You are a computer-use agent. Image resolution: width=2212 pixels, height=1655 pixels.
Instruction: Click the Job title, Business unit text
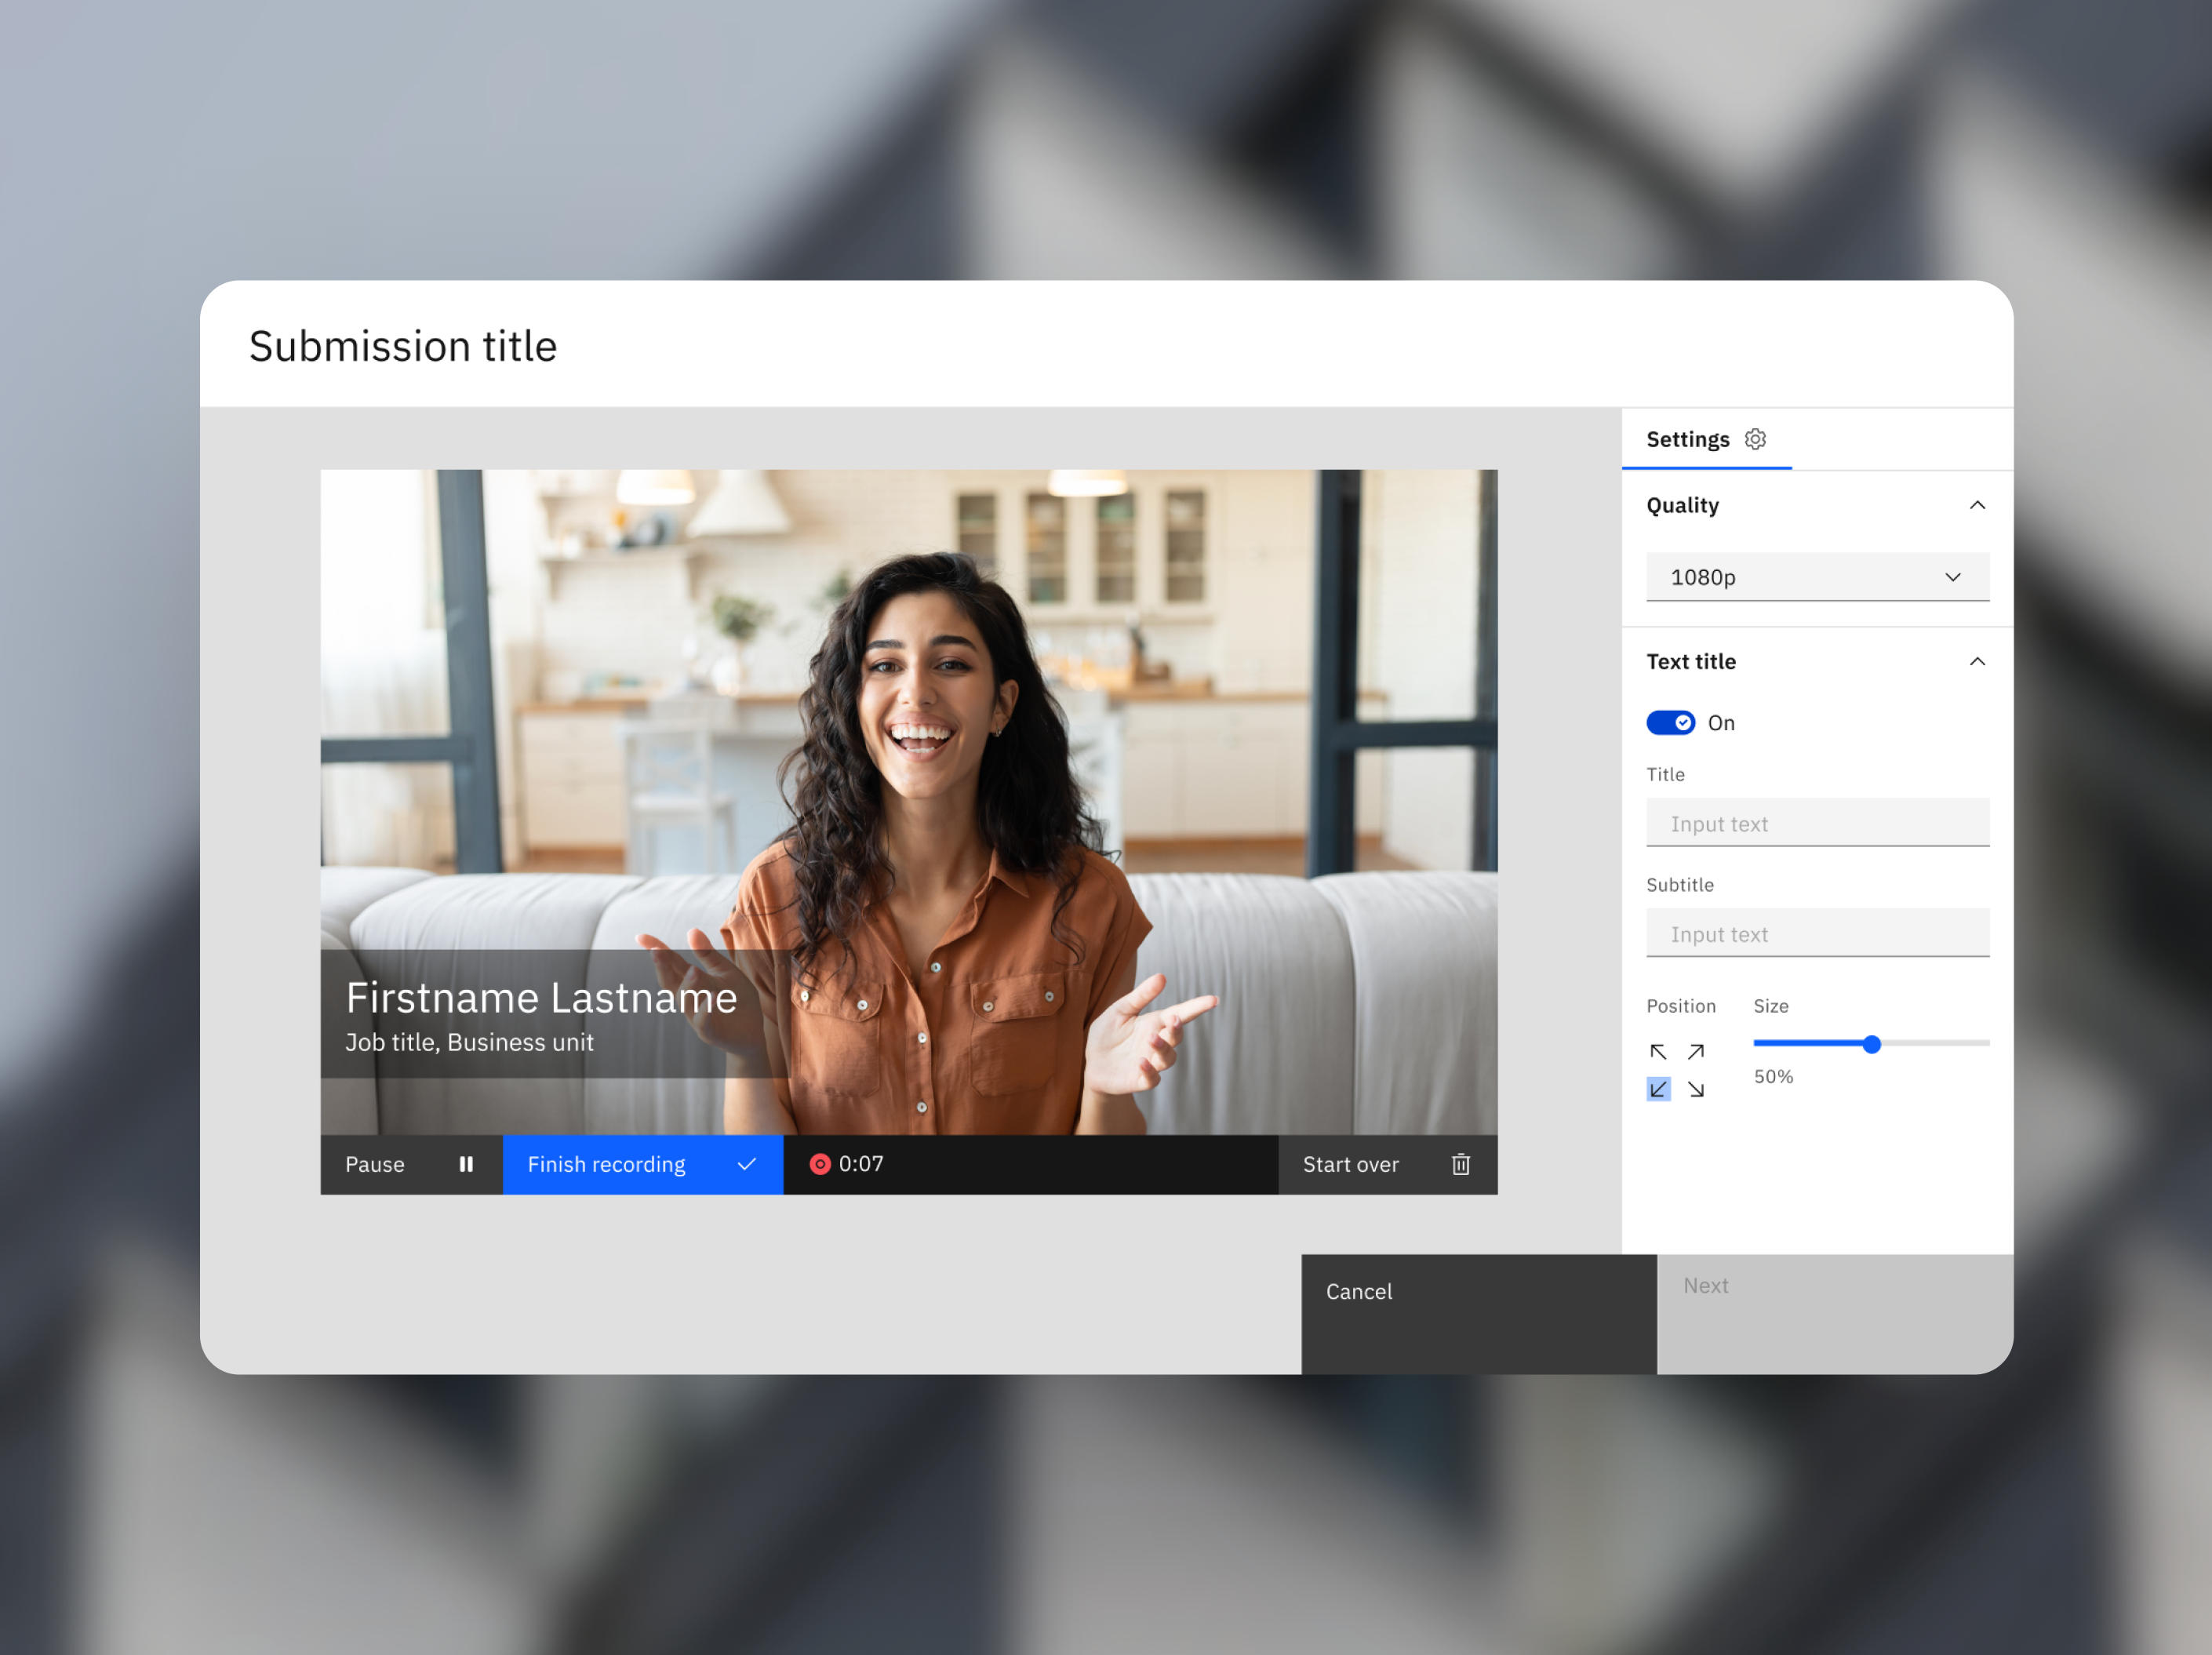coord(469,1042)
